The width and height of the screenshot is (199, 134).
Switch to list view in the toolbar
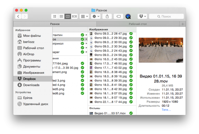[x=61, y=16]
